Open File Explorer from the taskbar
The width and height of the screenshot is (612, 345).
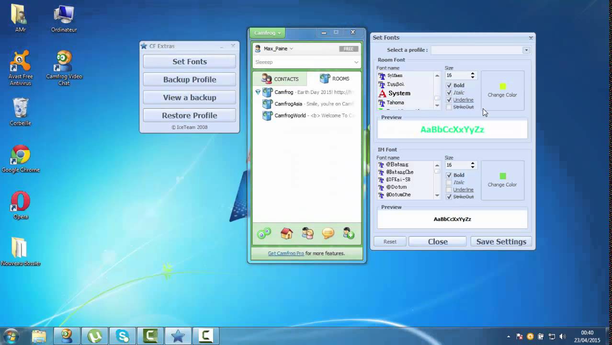click(39, 336)
